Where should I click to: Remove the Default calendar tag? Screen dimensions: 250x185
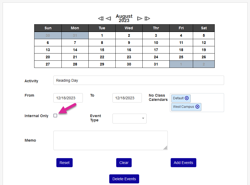(x=187, y=98)
